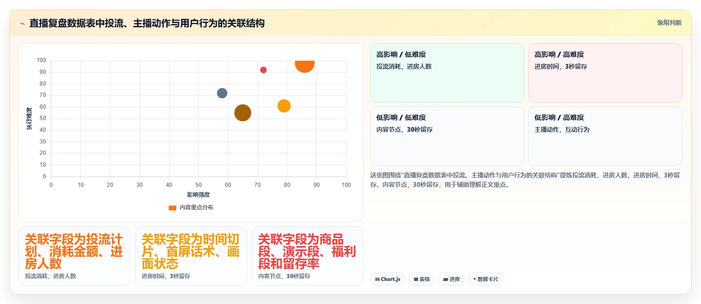
Task: Open the 低影响 / 低难度 quadrant card
Action: [x=447, y=136]
